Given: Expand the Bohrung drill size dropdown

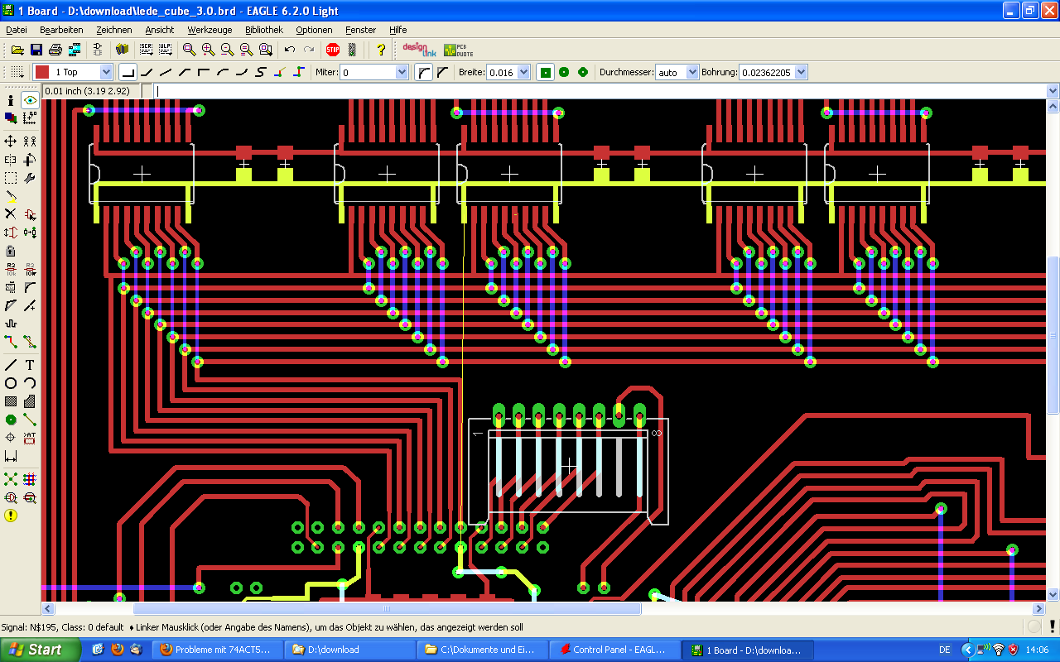Looking at the screenshot, I should 801,72.
